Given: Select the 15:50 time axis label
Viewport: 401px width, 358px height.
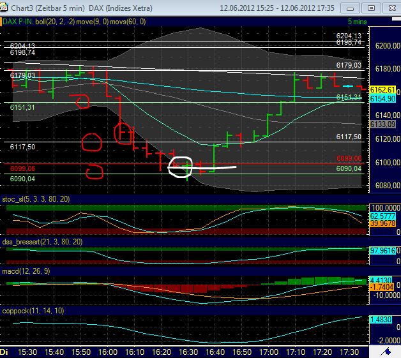Looking at the screenshot, I should click(x=81, y=352).
